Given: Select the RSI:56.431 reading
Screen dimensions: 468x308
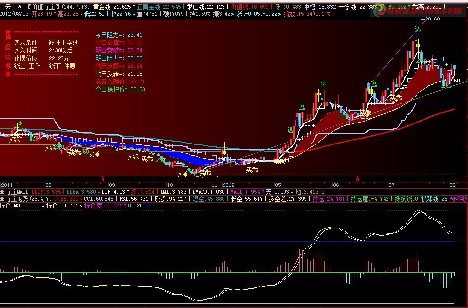Looking at the screenshot, I should click(134, 199).
